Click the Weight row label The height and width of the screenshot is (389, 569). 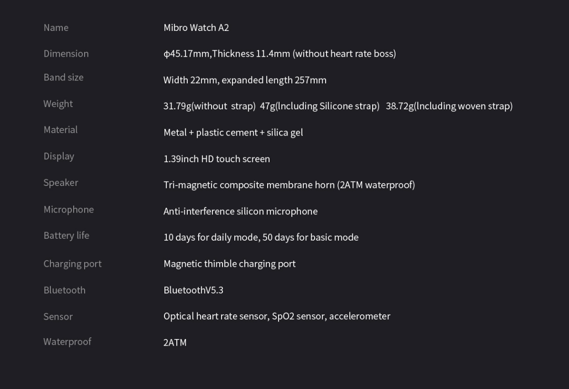point(58,104)
